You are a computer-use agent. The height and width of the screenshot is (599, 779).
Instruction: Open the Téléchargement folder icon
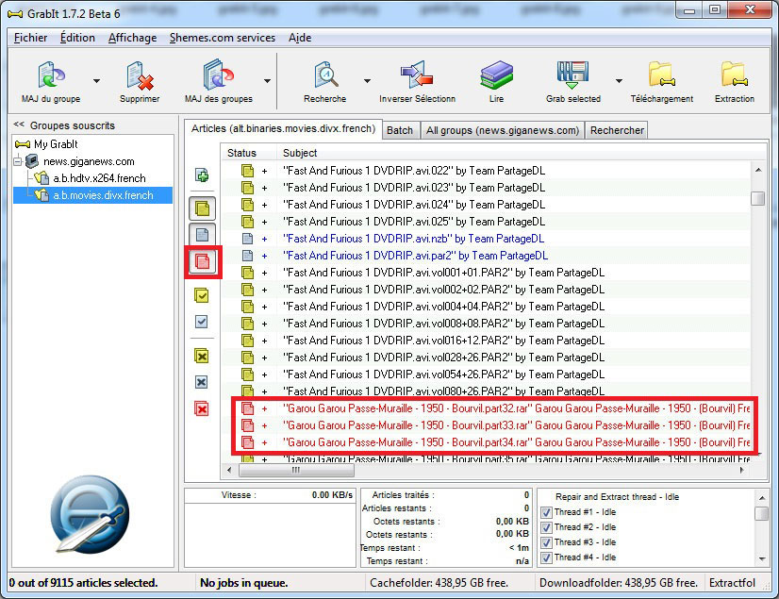pyautogui.click(x=662, y=75)
